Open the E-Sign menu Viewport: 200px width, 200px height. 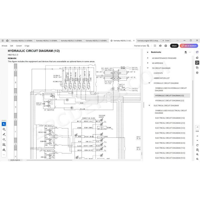[x=27, y=46]
